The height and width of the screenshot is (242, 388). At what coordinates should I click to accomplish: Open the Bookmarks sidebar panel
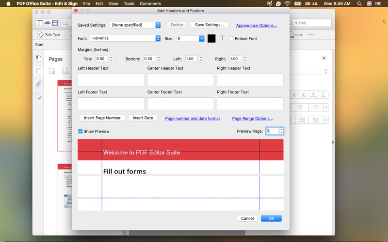click(38, 59)
